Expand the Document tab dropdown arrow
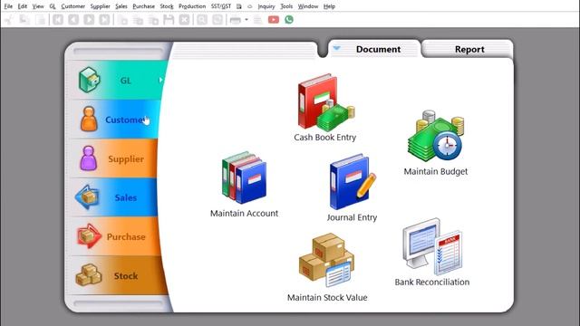This screenshot has width=580, height=326. (x=336, y=48)
